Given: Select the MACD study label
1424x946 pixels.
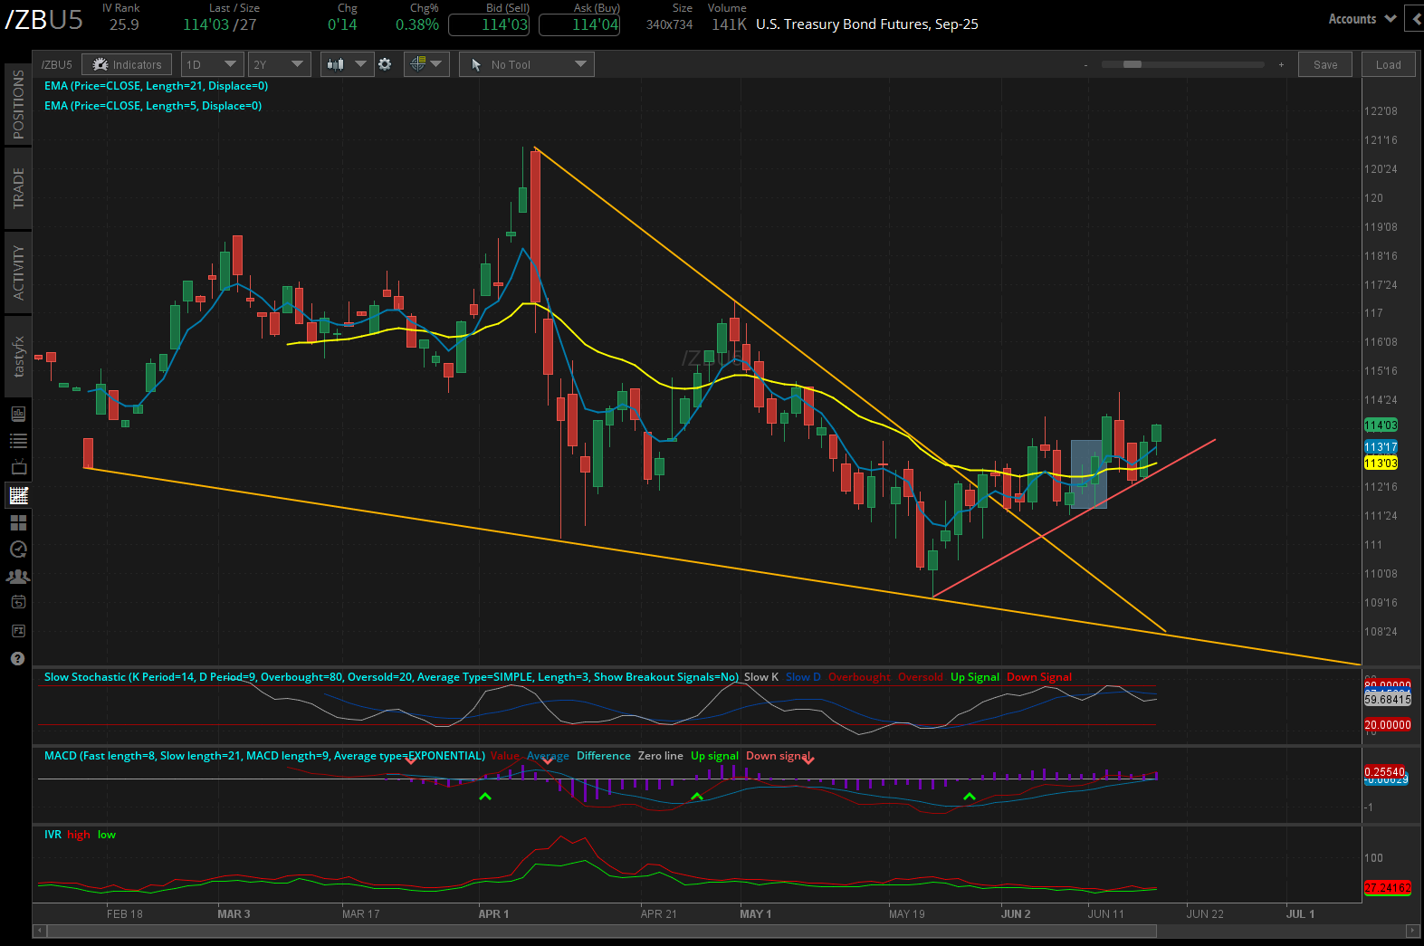Looking at the screenshot, I should click(x=264, y=756).
